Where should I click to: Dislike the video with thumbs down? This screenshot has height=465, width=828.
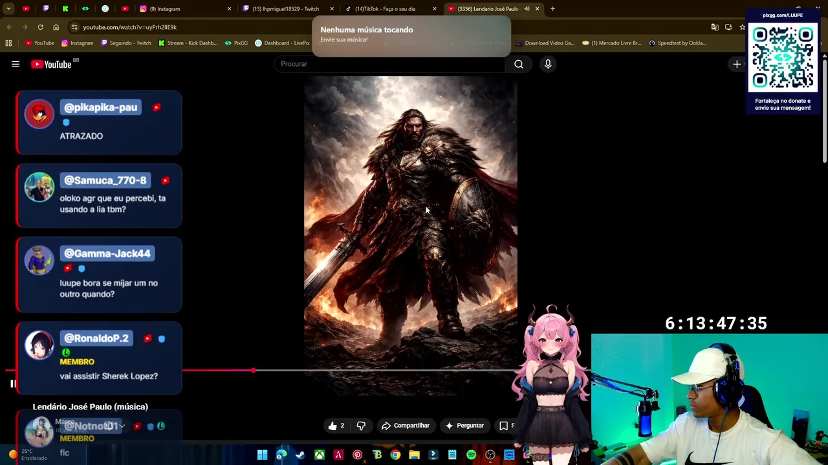coord(361,426)
